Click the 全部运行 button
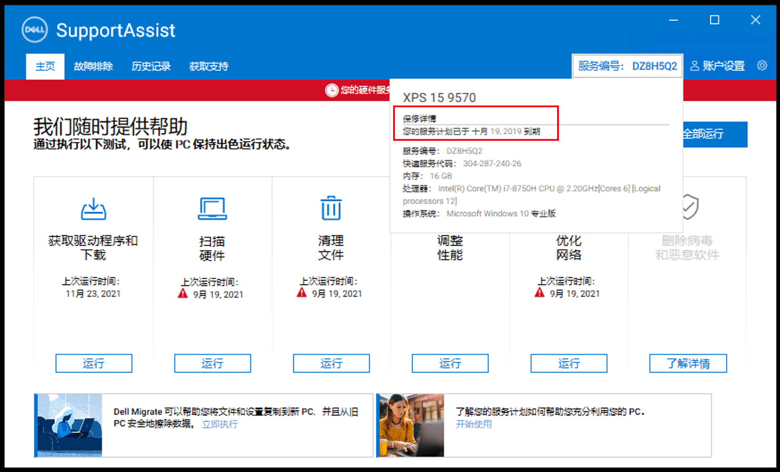780x472 pixels. coord(715,134)
